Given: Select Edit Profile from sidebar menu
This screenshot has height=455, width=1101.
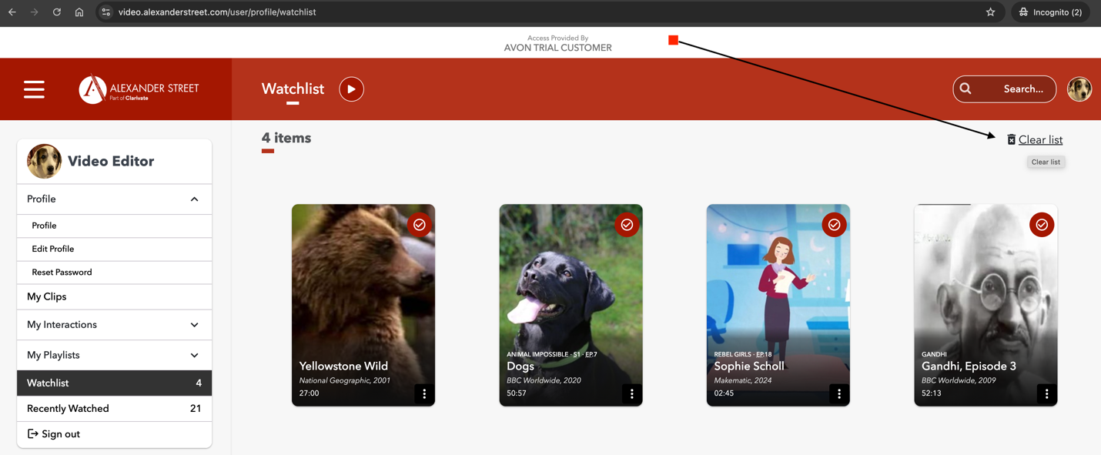Looking at the screenshot, I should coord(53,249).
